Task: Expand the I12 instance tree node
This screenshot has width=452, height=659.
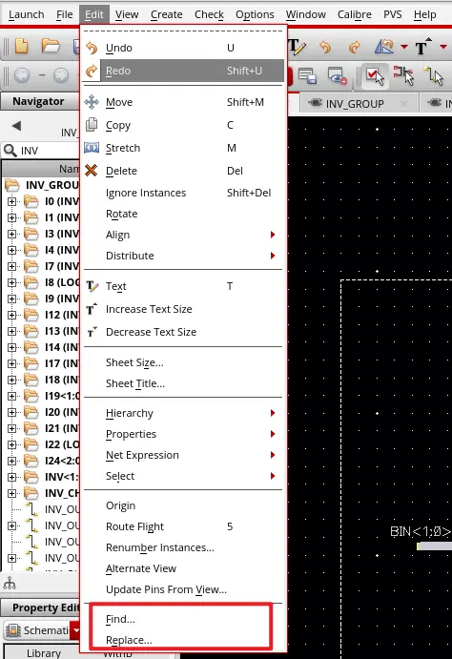Action: click(x=11, y=315)
